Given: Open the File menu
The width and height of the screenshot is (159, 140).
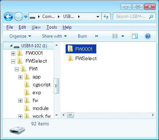Looking at the screenshot, I should coord(10,27).
